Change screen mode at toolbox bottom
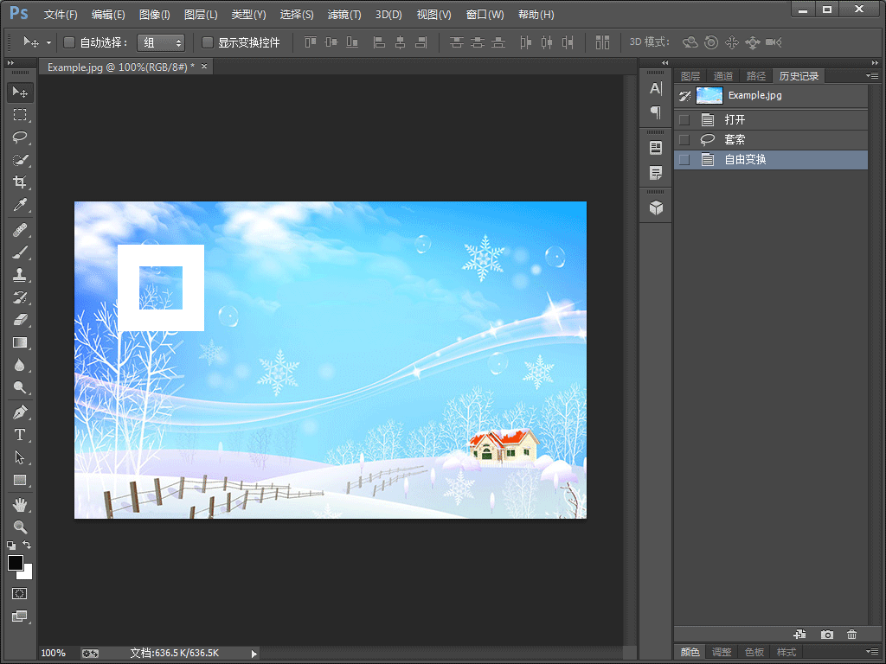Screen dimensions: 886x664 (x=20, y=616)
